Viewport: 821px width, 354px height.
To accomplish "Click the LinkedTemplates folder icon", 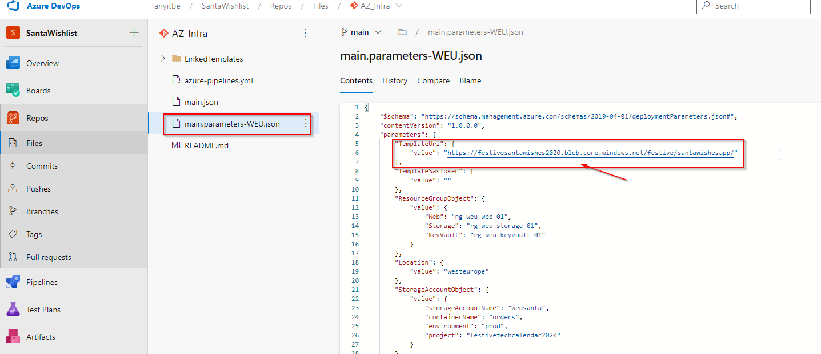I will tap(176, 59).
